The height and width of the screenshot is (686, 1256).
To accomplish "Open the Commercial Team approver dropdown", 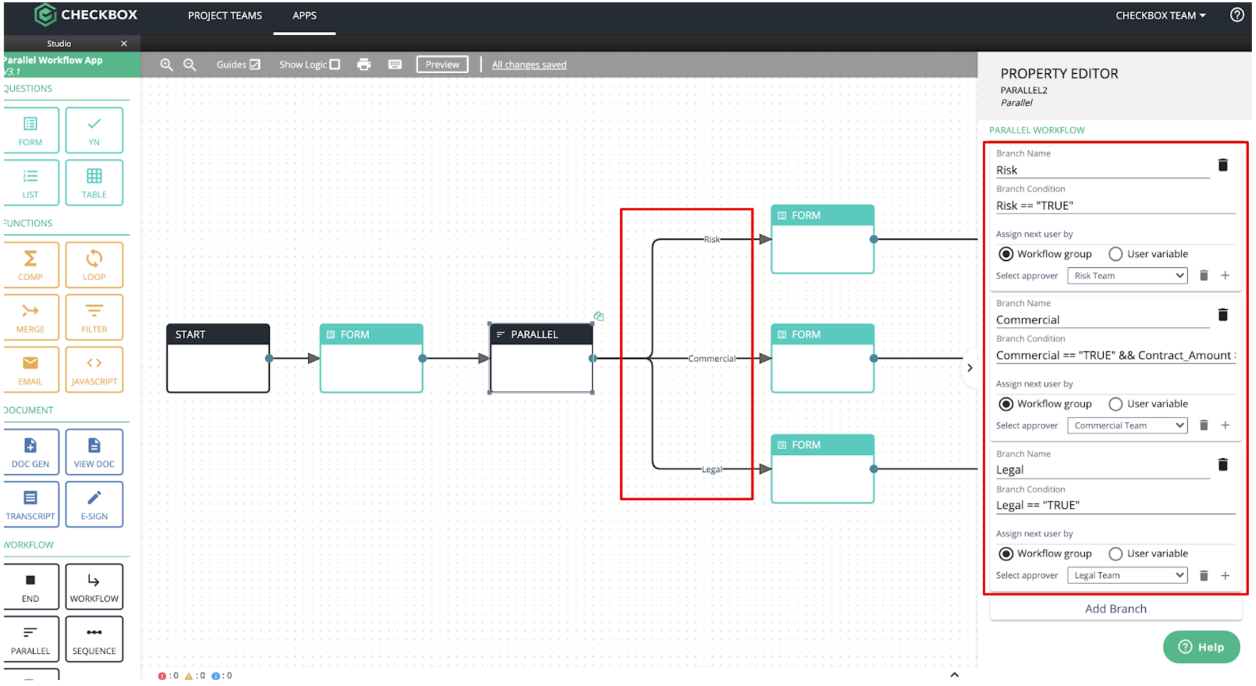I will 1127,426.
